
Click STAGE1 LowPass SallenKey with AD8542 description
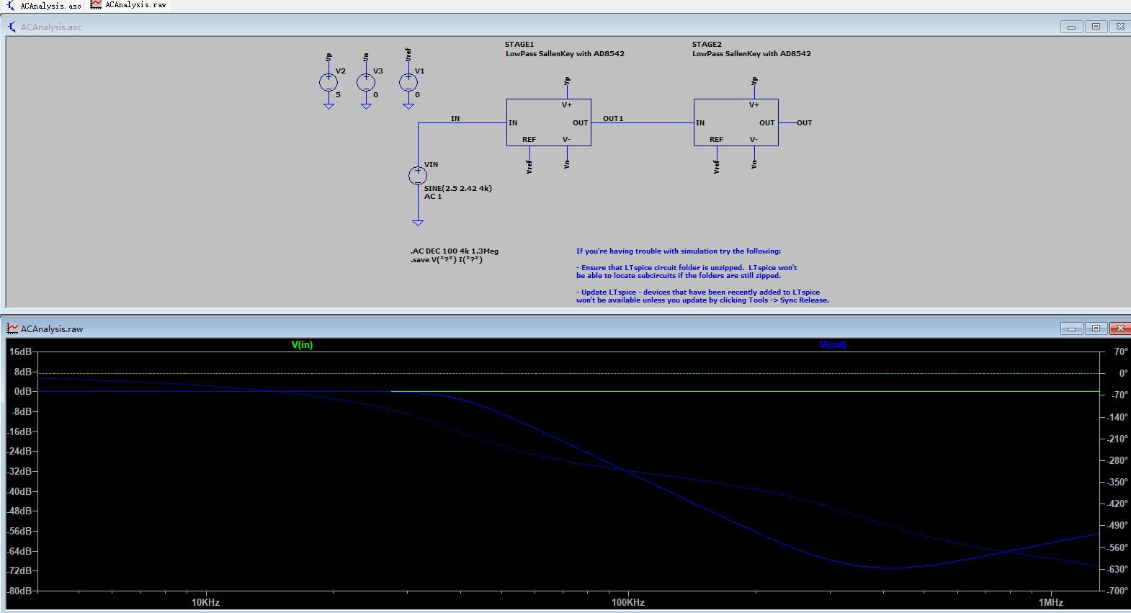(x=565, y=53)
